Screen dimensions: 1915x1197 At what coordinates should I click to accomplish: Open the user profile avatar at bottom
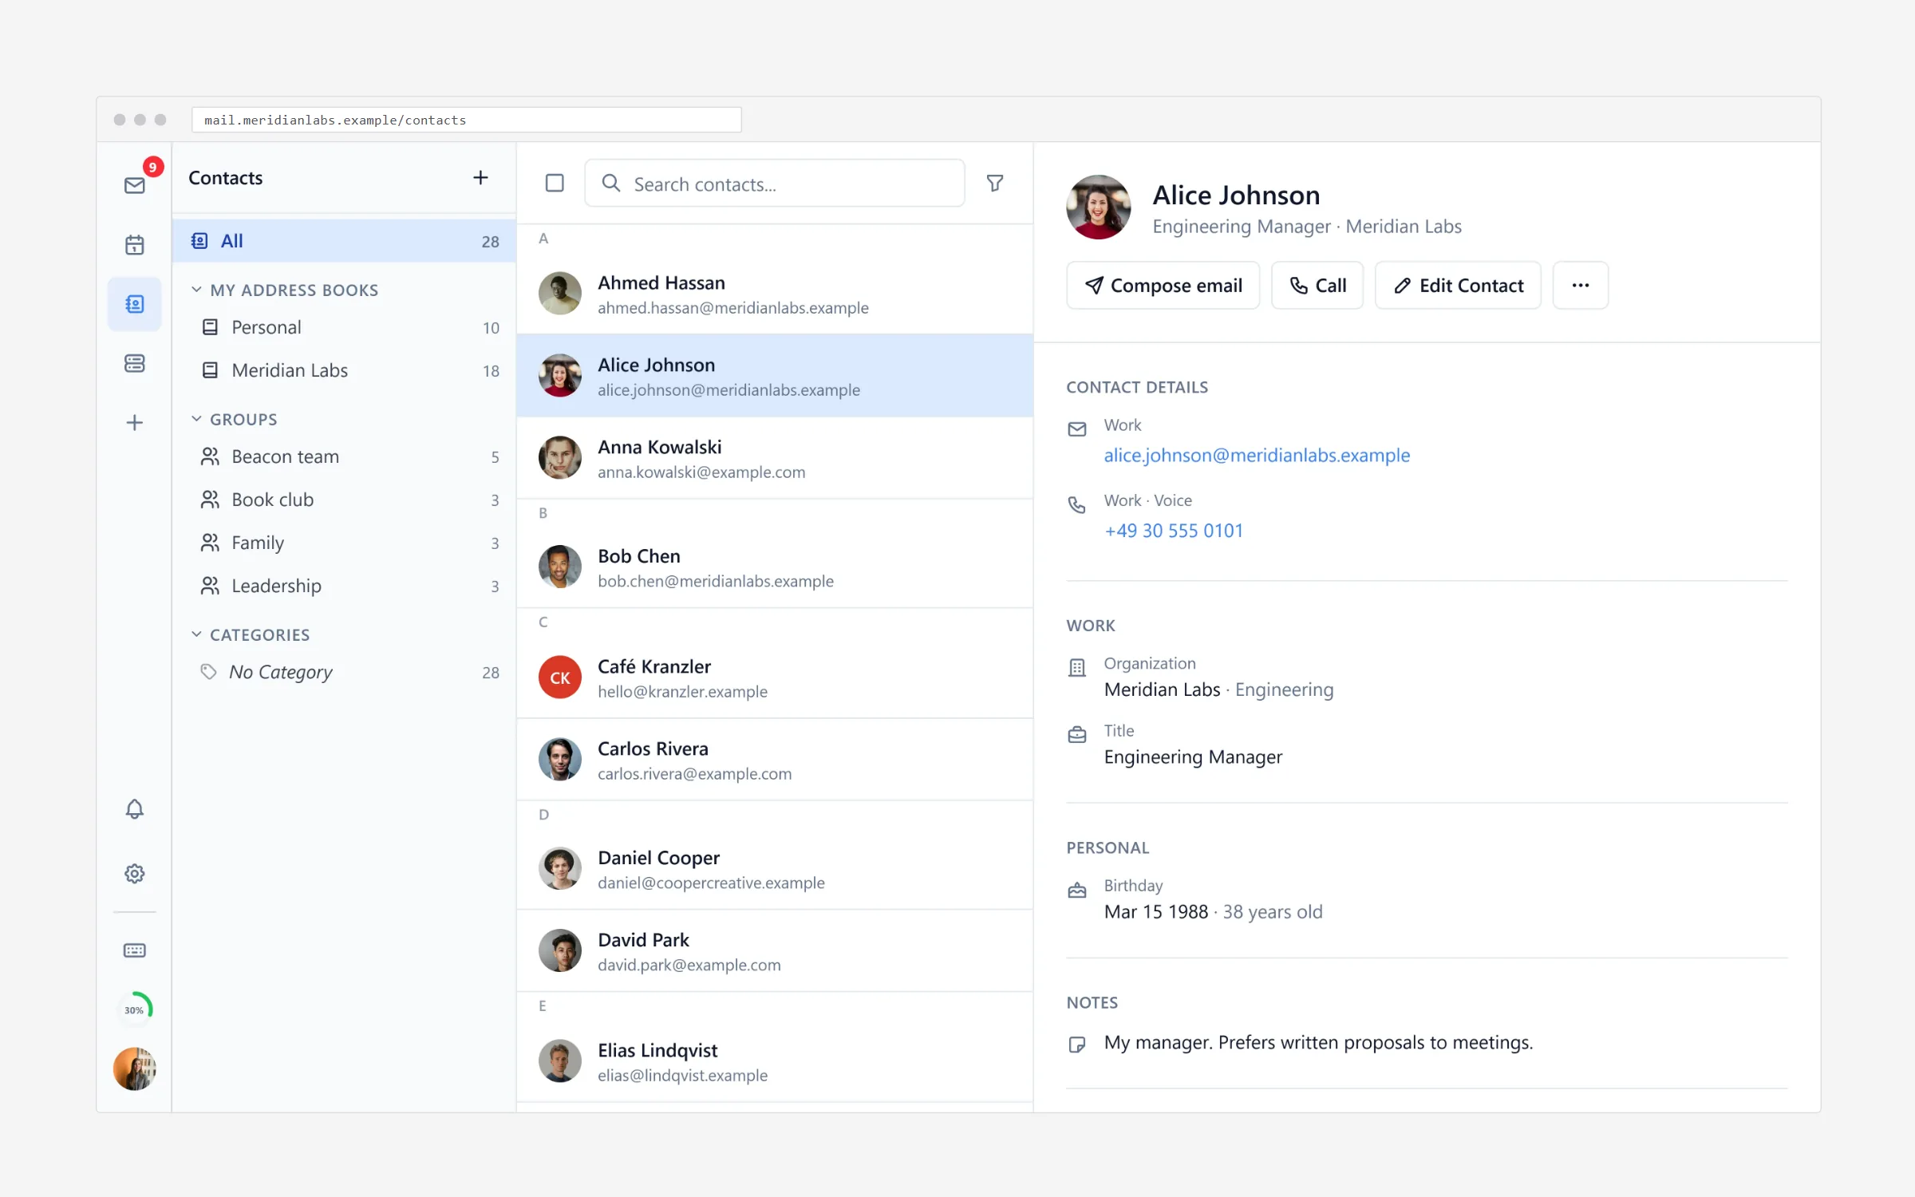tap(135, 1069)
